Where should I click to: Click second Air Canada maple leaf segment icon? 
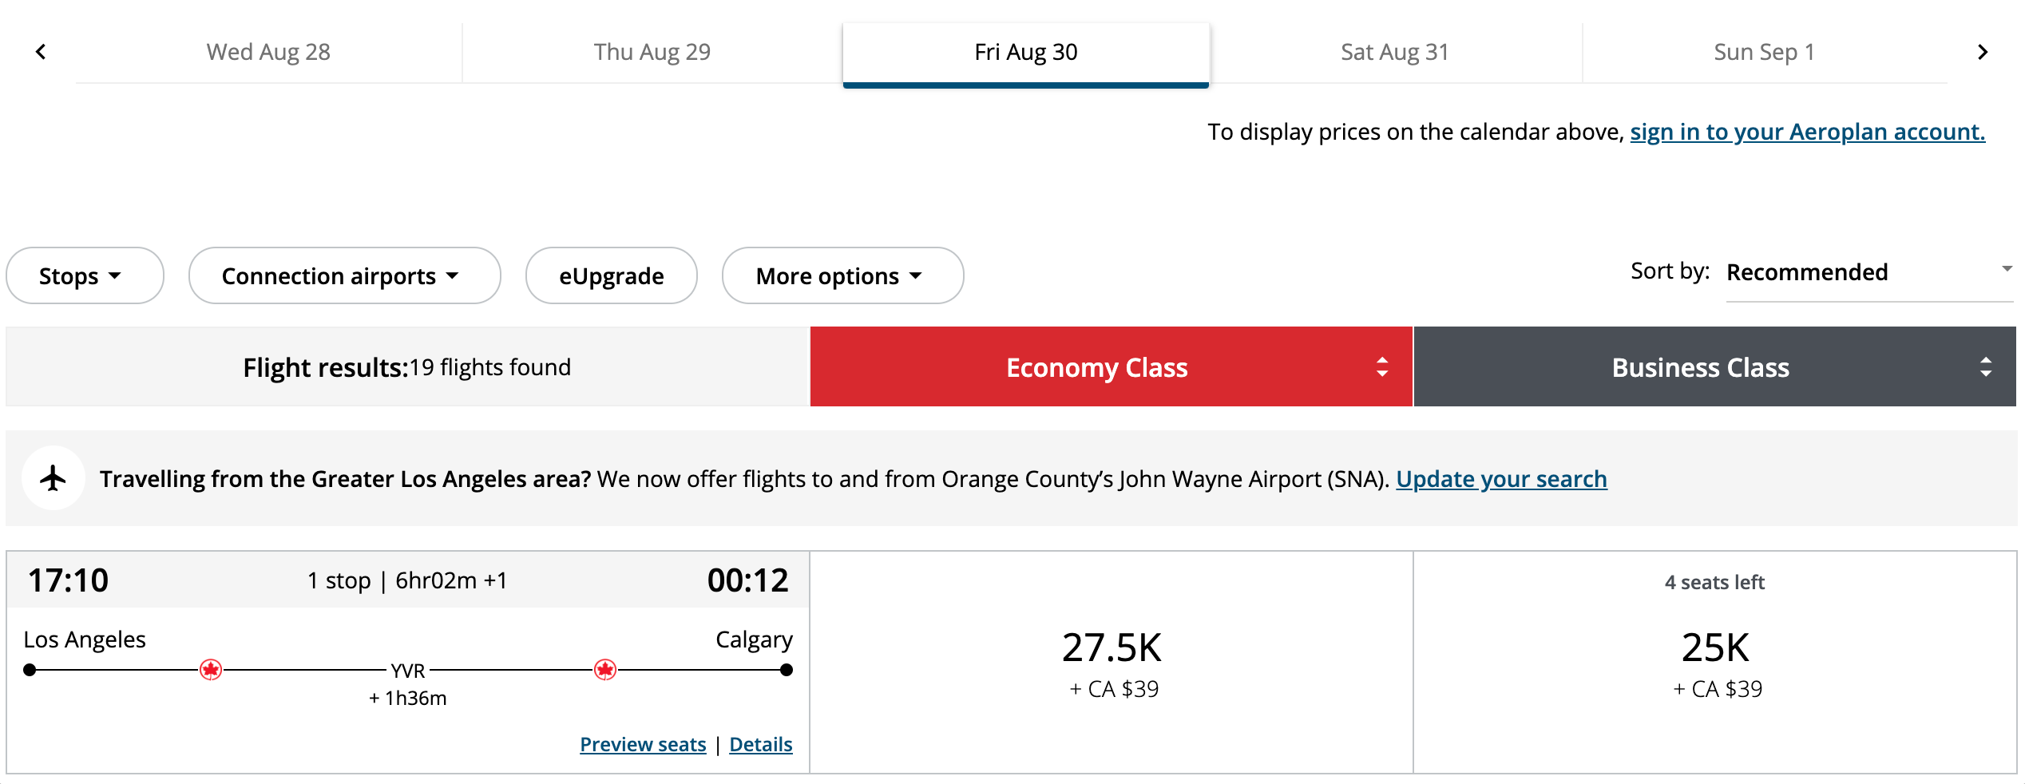605,670
